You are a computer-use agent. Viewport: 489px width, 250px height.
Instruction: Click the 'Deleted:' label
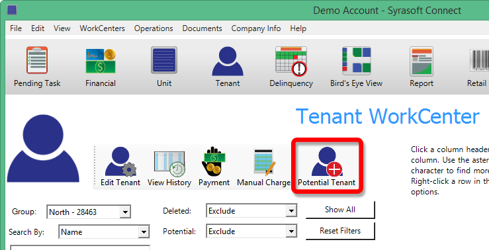(177, 211)
